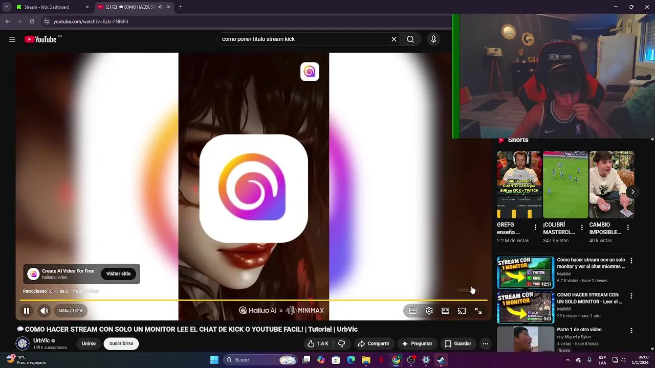Open options for COMO HACER STREAM CON video
The height and width of the screenshot is (368, 655).
(631, 296)
